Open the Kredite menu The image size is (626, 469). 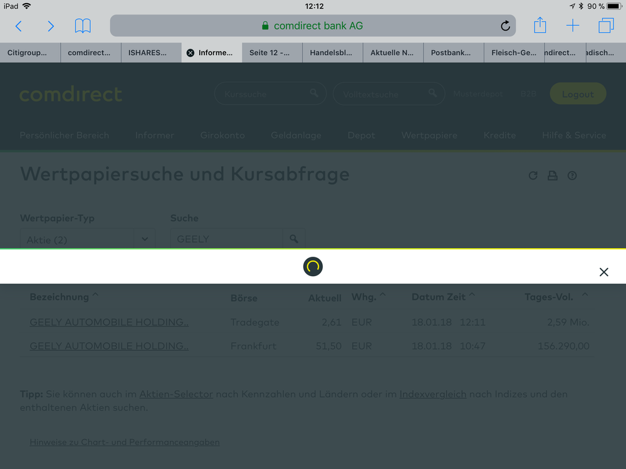tap(499, 135)
